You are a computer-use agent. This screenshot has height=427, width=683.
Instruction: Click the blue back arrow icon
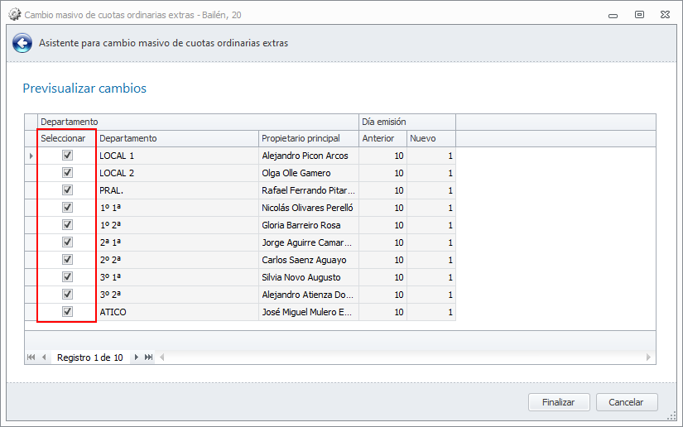(x=22, y=43)
